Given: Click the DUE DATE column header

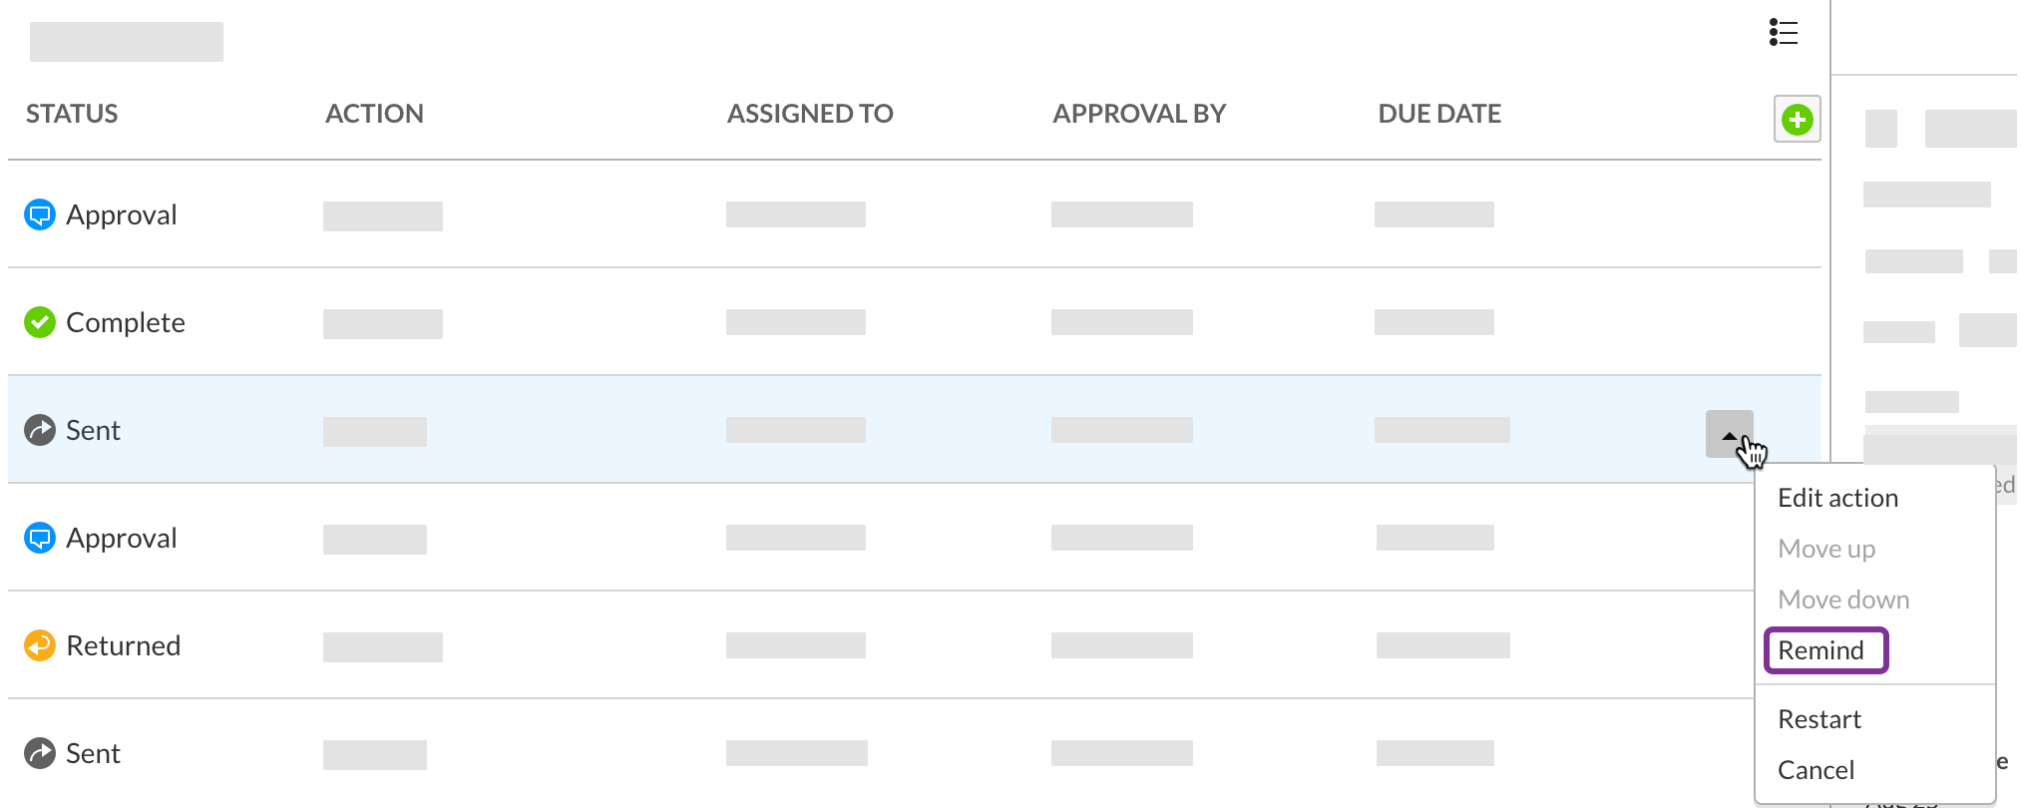Looking at the screenshot, I should pos(1439,114).
